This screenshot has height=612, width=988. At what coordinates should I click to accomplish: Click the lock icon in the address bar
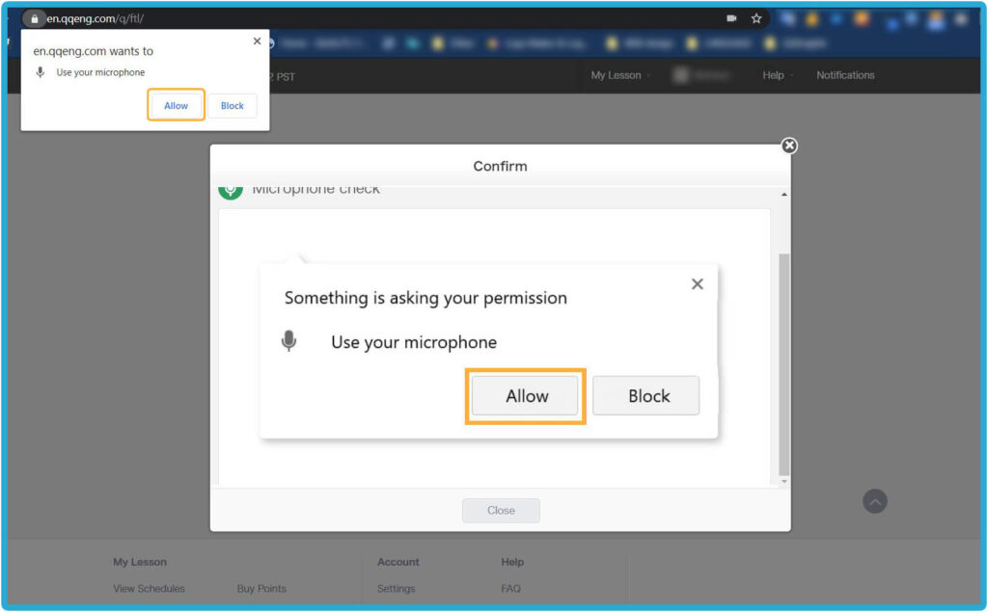[x=35, y=18]
